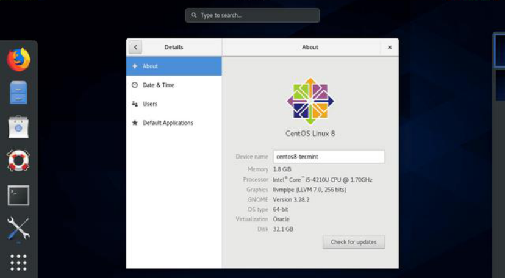This screenshot has height=278, width=505.
Task: Click the CentOS Linux 8 text
Action: [310, 133]
